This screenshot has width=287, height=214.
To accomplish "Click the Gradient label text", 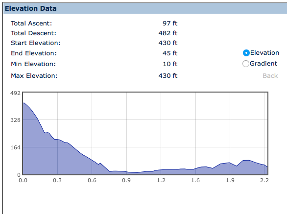I will tap(263, 64).
